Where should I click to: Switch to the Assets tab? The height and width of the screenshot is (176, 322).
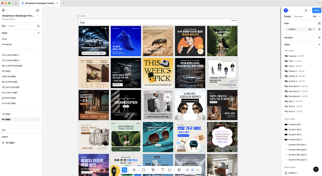pos(12,26)
